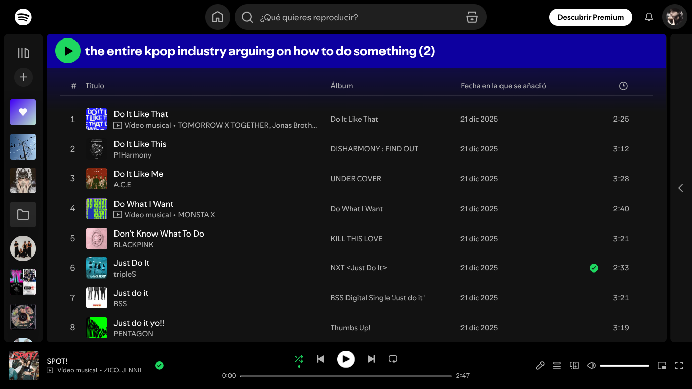Open connect to a device icon

[x=574, y=365]
